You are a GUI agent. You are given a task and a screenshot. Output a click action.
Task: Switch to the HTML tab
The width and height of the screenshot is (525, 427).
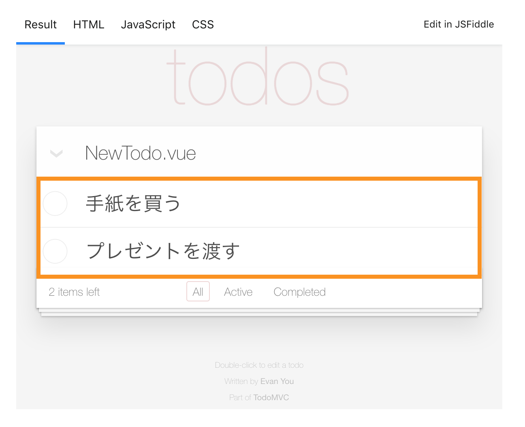[x=88, y=24]
